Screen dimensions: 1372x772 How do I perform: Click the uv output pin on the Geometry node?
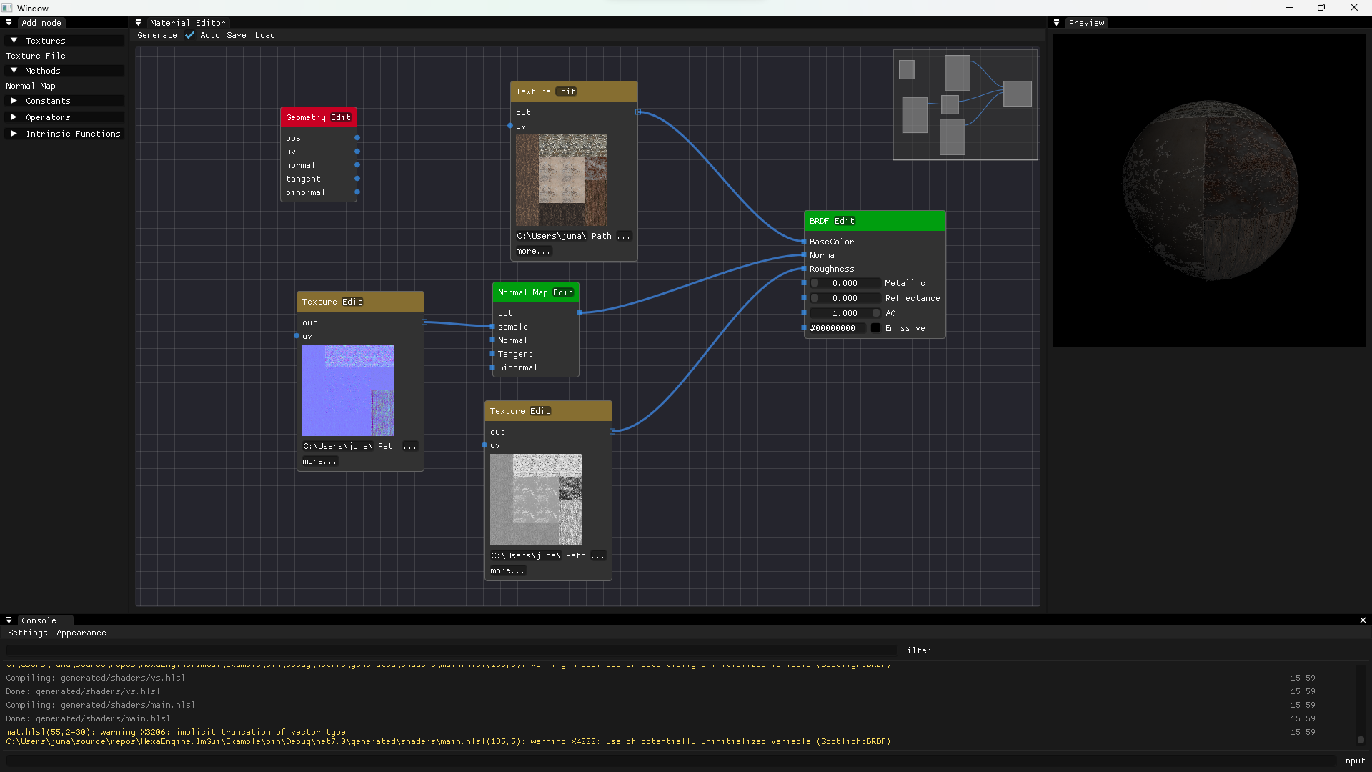click(x=357, y=152)
